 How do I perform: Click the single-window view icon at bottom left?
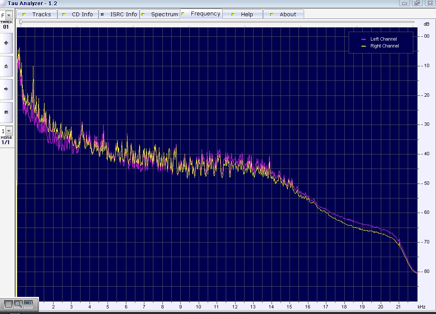point(8,304)
